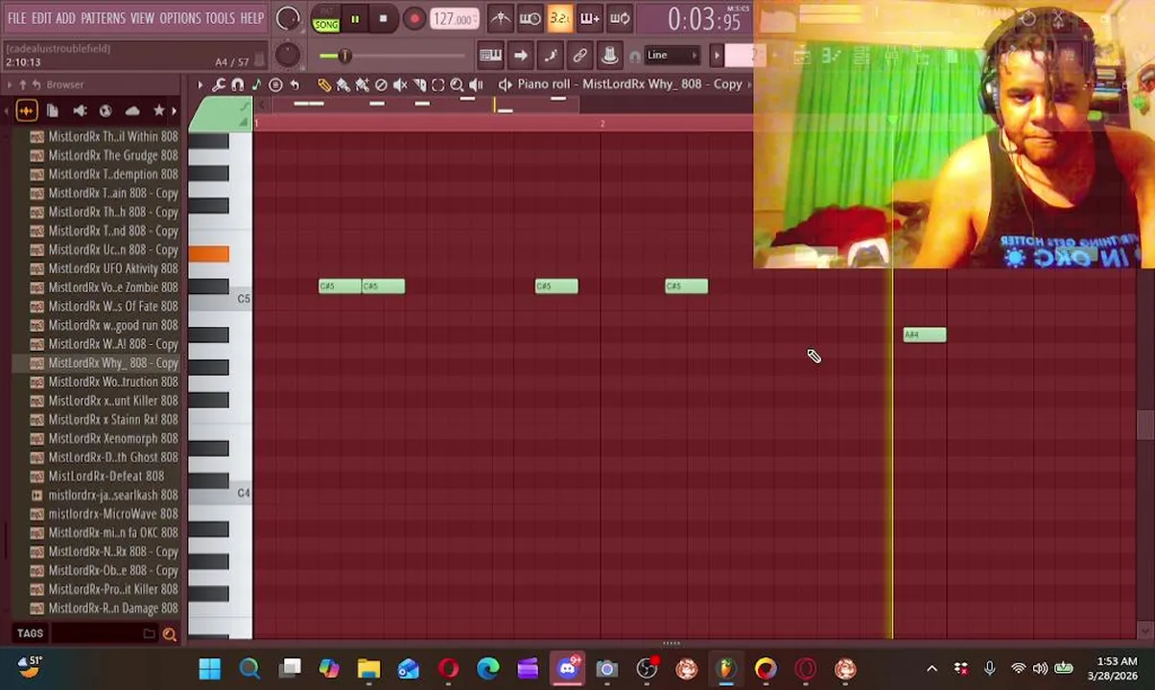Open the Copilot icon in the taskbar

329,668
